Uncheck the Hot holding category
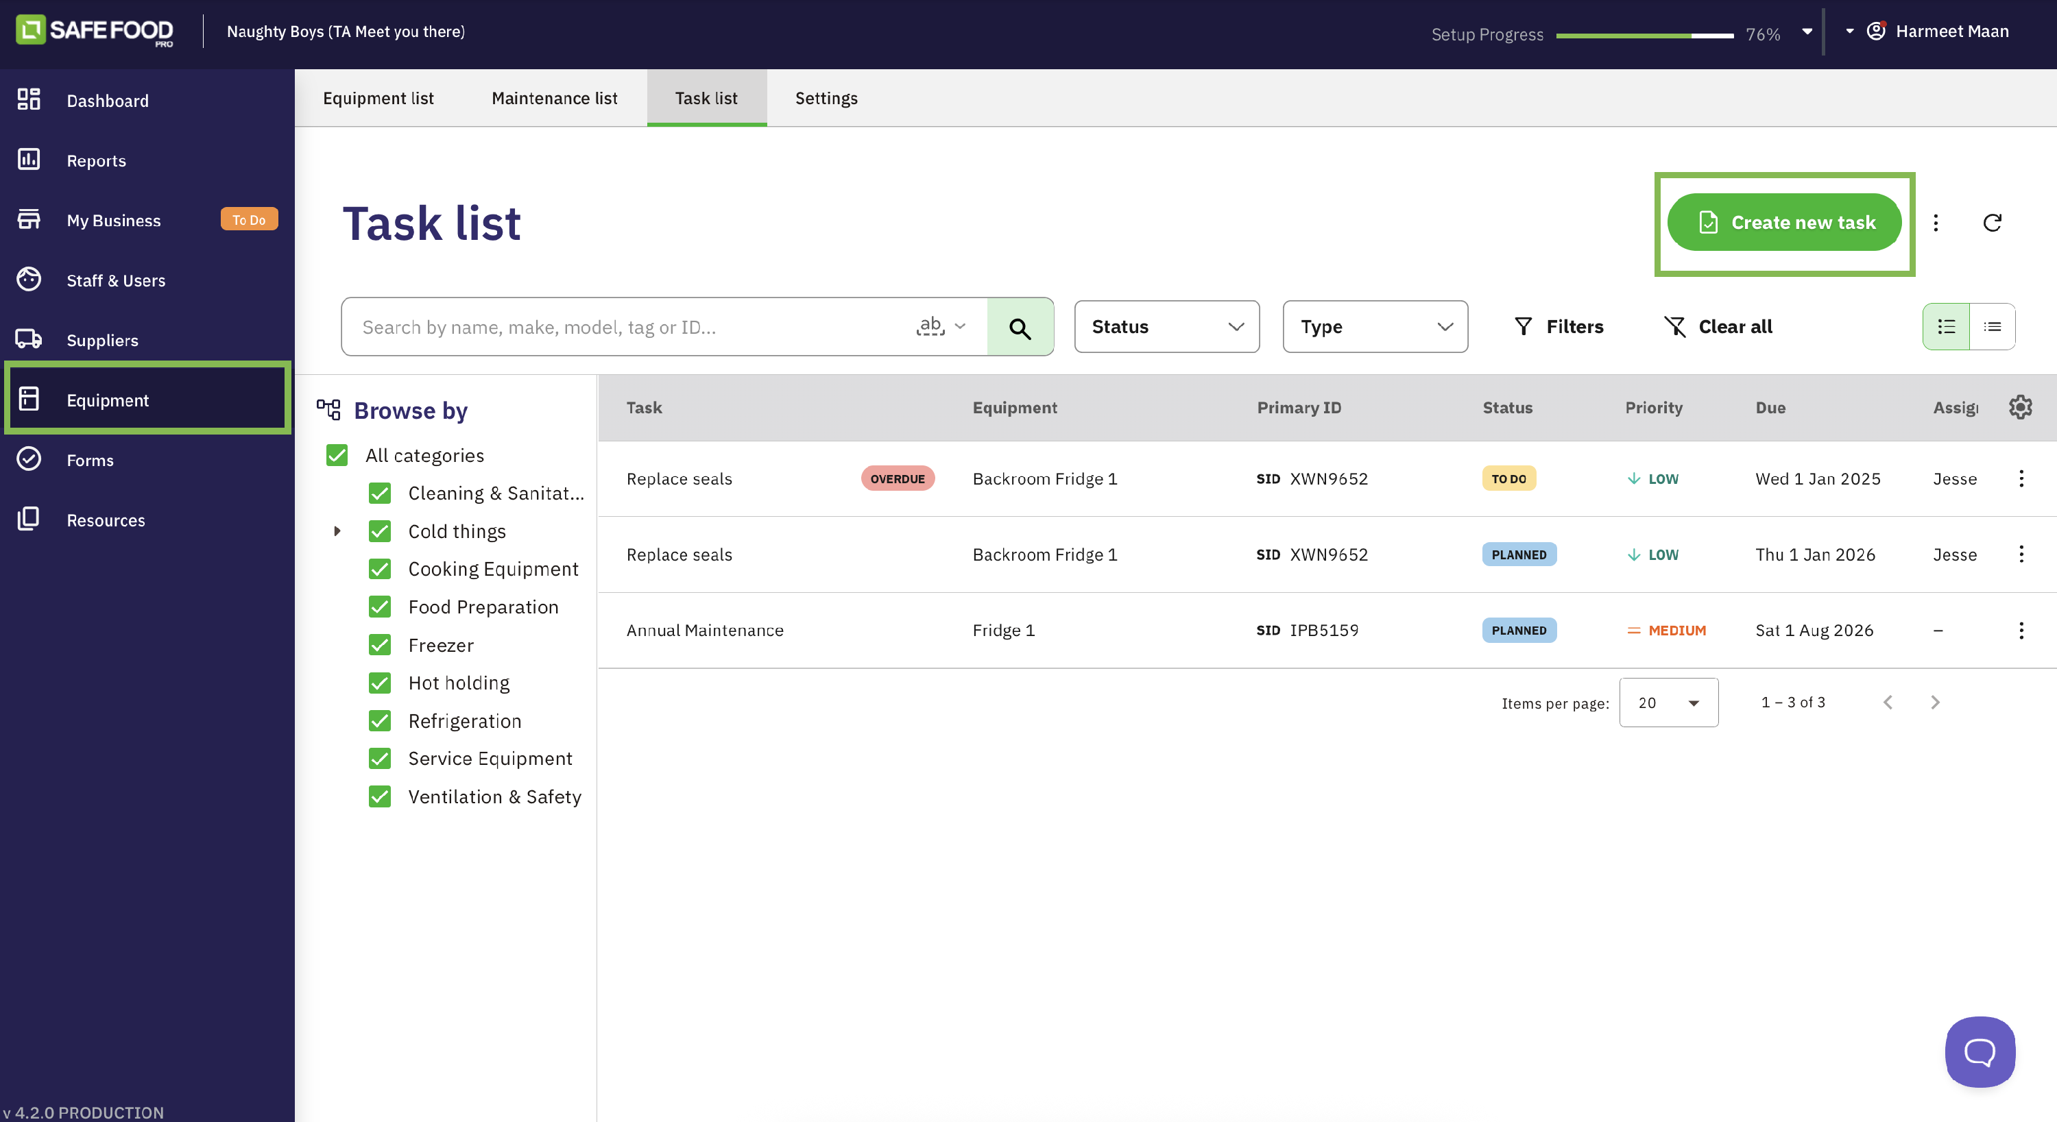This screenshot has width=2057, height=1122. (380, 683)
